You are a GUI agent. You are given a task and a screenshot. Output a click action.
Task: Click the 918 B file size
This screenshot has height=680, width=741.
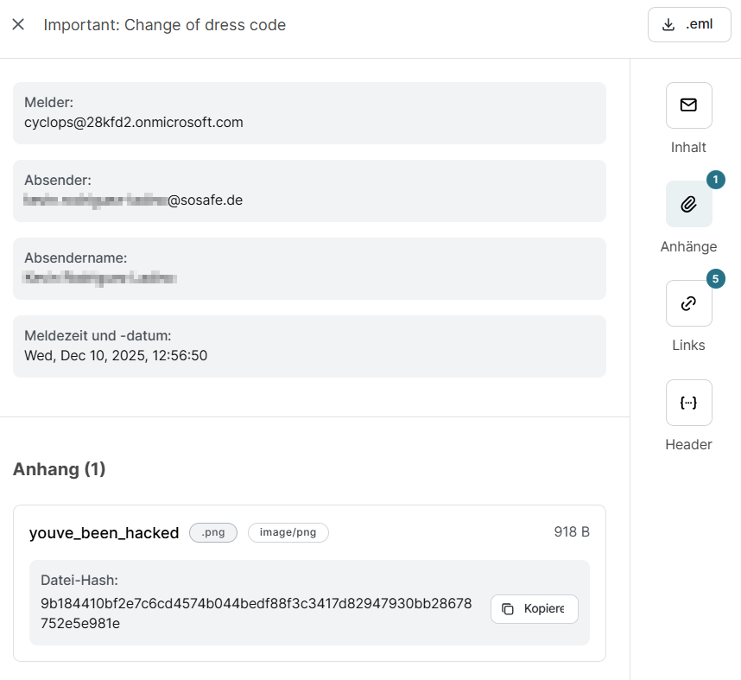(572, 532)
